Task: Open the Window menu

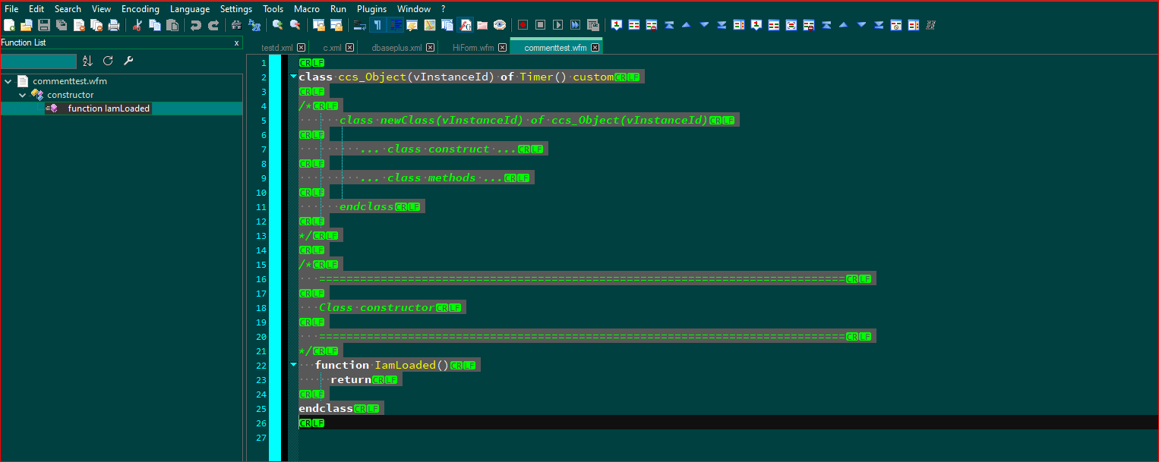Action: tap(414, 9)
